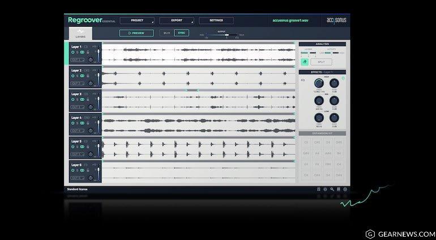436x240 pixels.
Task: Click the Layer 5 name label
Action: [76, 141]
